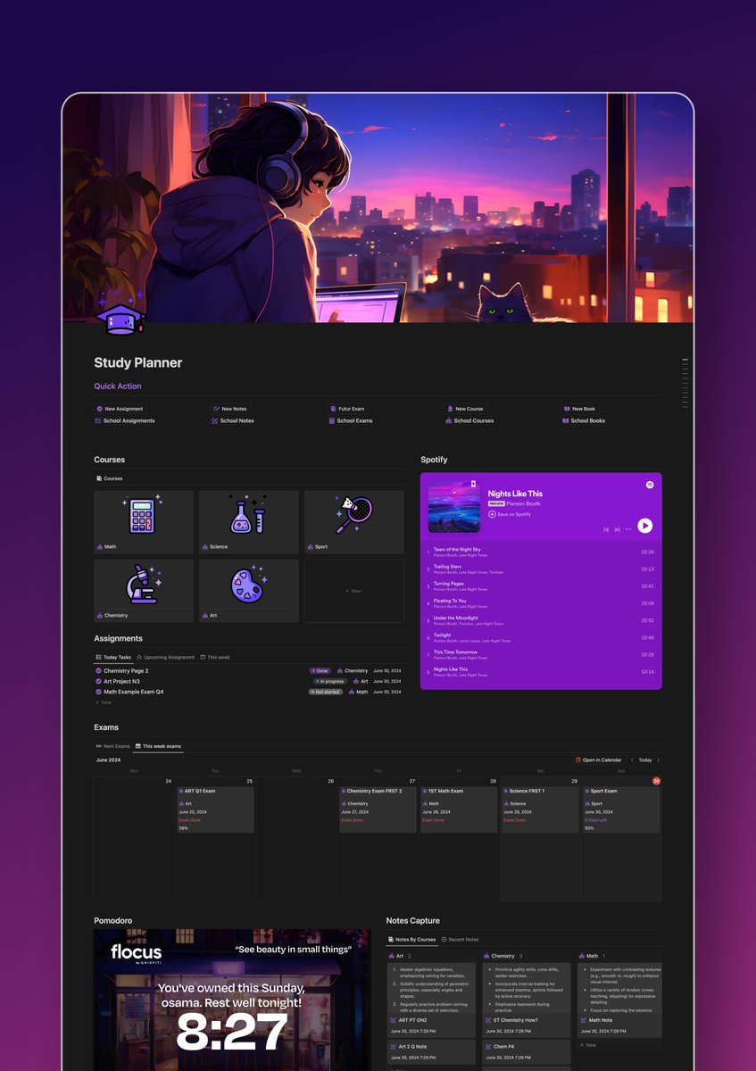Click the Futur Exam quick action button
This screenshot has height=1071, width=756.
tap(347, 409)
